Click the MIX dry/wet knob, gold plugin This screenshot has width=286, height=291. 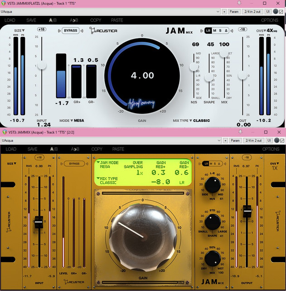click(213, 259)
